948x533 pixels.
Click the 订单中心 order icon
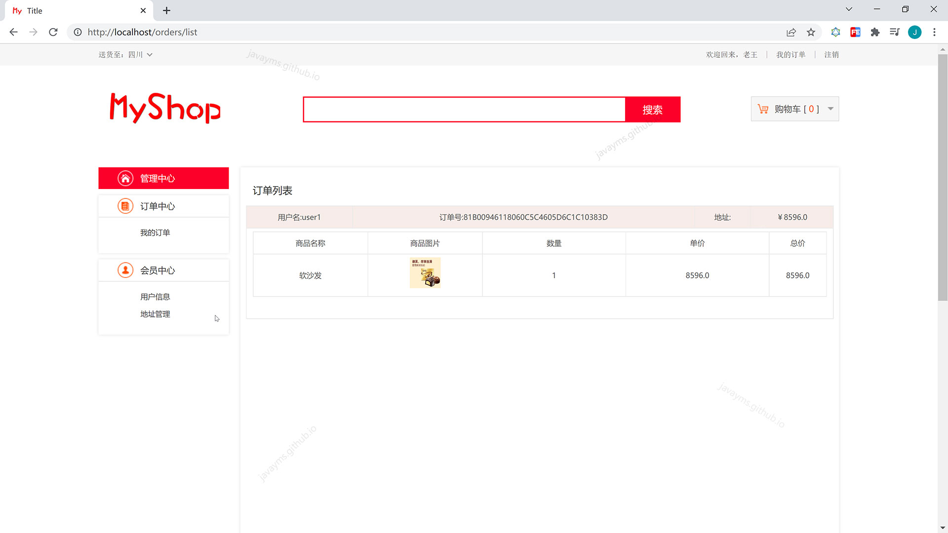pyautogui.click(x=125, y=206)
